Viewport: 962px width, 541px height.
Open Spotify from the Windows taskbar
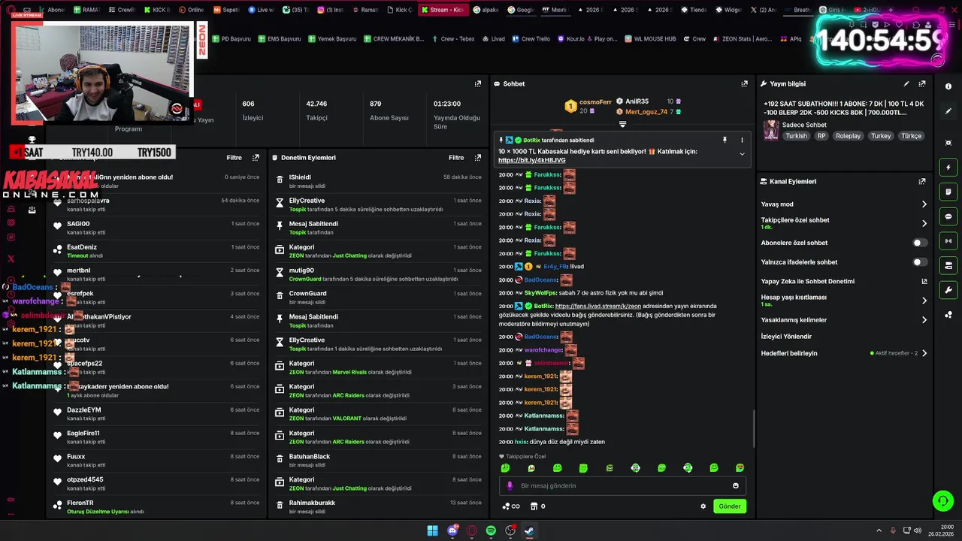click(x=491, y=530)
